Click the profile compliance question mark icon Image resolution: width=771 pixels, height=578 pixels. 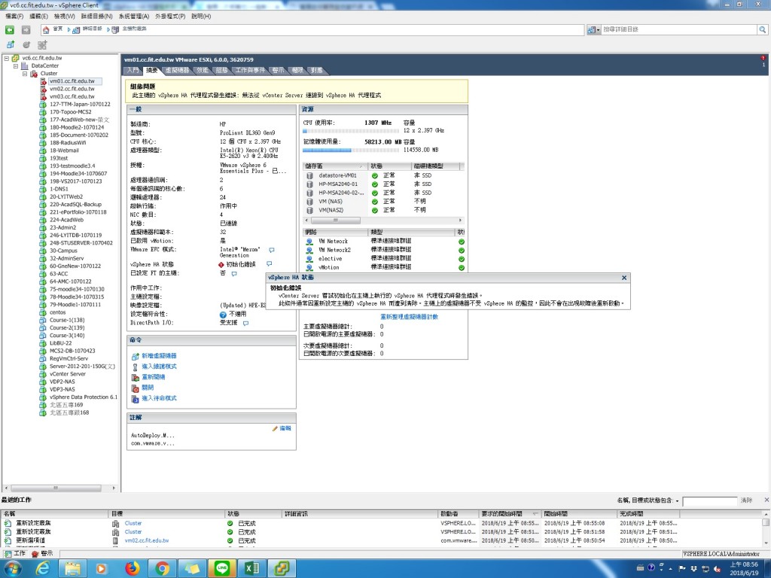tap(223, 315)
